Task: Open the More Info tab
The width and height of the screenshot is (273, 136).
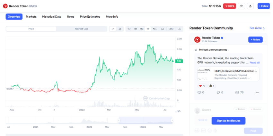Action: point(112,17)
